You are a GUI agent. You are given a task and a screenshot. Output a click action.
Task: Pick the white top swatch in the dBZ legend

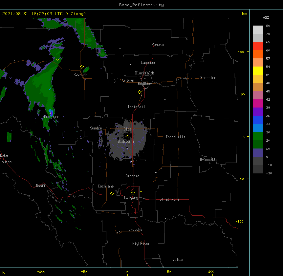click(x=258, y=30)
